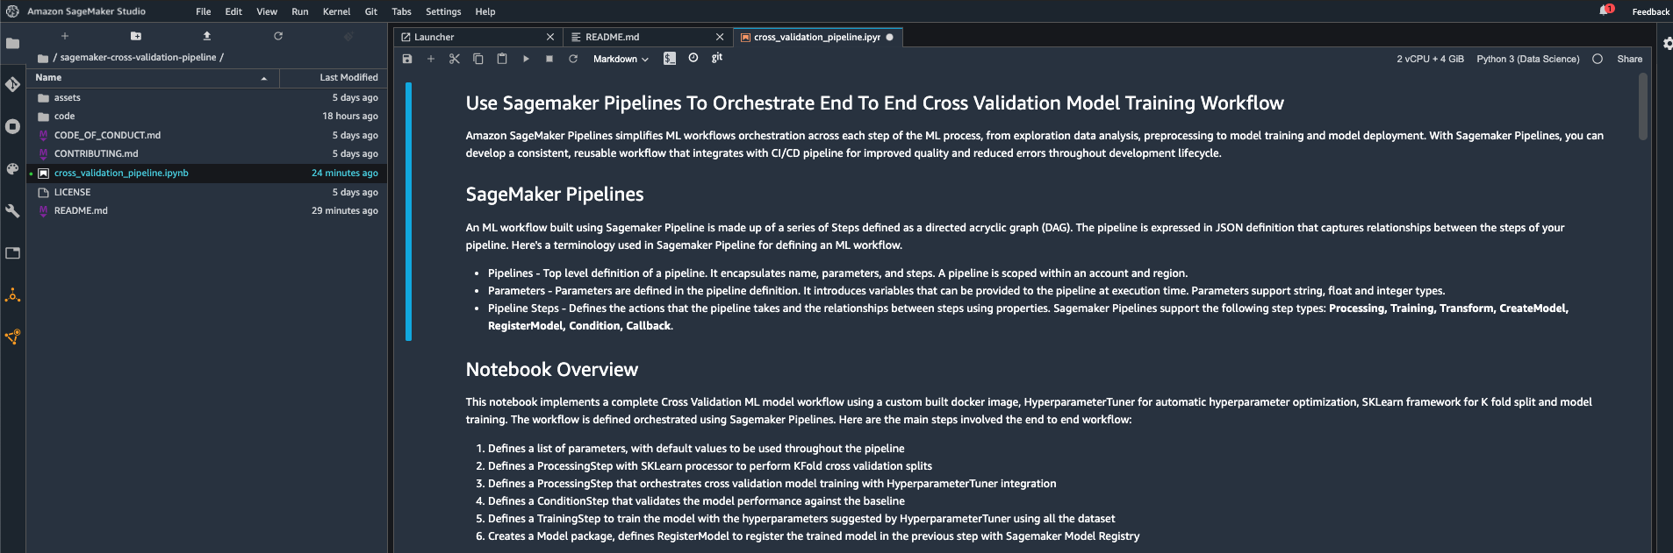This screenshot has height=553, width=1673.
Task: Collapse the first cell via blue bar
Action: 409,211
